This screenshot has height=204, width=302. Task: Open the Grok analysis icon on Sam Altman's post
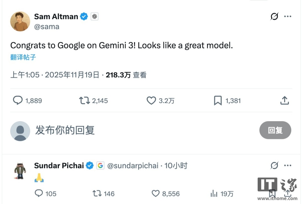(274, 16)
